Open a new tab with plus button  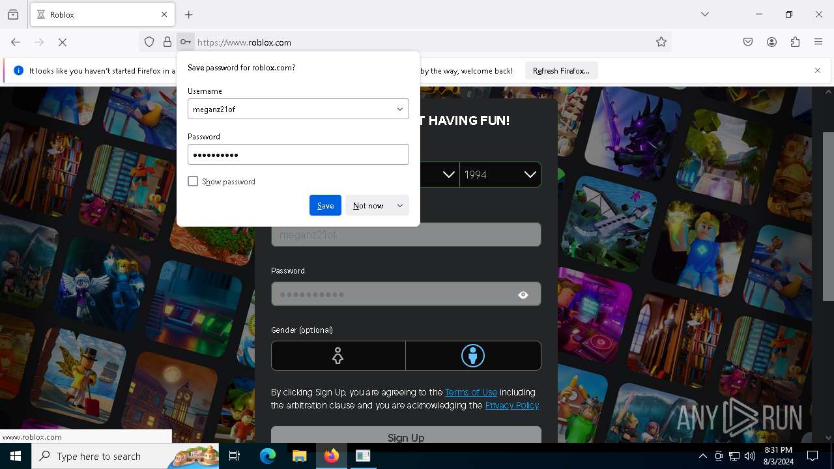point(189,14)
